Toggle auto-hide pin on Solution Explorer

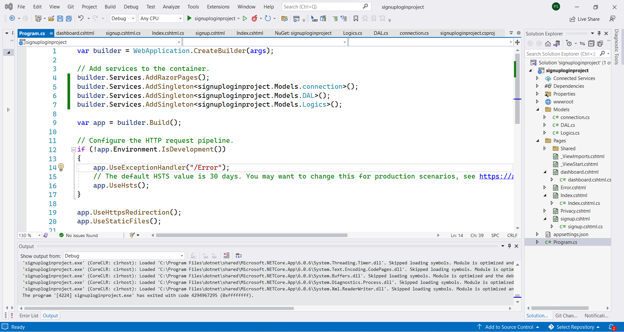click(599, 33)
